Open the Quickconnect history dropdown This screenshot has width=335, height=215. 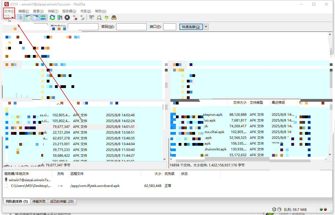coord(206,26)
